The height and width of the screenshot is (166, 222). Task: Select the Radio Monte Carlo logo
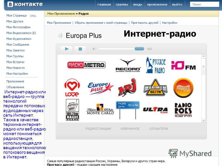click(x=100, y=109)
